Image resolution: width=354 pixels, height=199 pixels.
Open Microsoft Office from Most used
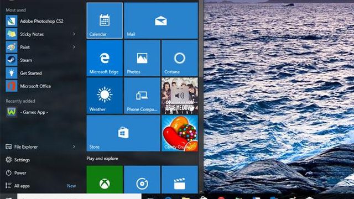[42, 86]
